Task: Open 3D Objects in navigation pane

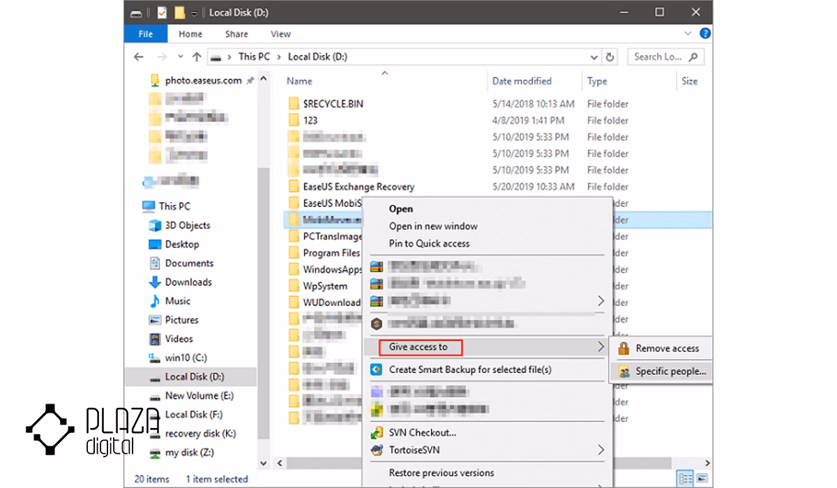Action: pyautogui.click(x=188, y=225)
